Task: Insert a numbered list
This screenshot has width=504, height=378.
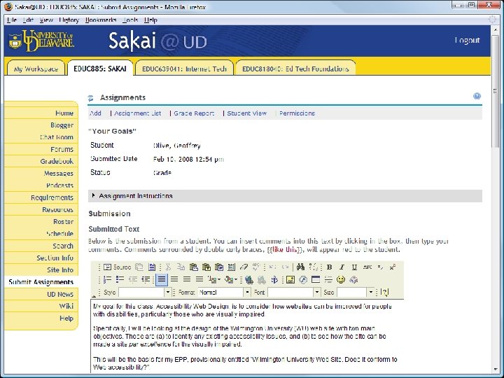Action: click(107, 279)
